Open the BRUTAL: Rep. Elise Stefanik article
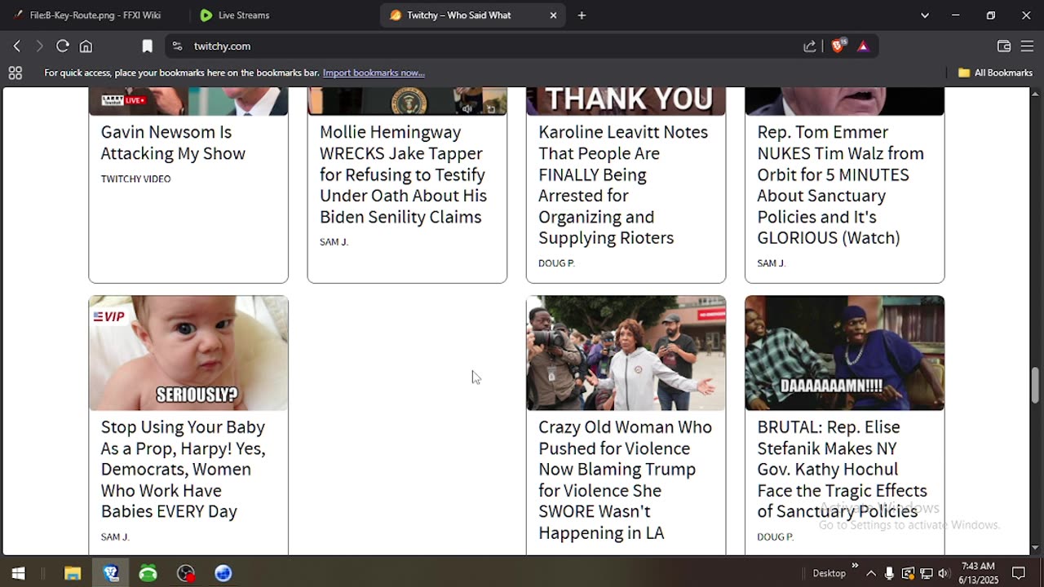 pyautogui.click(x=842, y=469)
